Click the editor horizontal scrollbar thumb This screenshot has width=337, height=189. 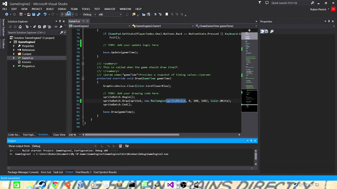[x=132, y=135]
